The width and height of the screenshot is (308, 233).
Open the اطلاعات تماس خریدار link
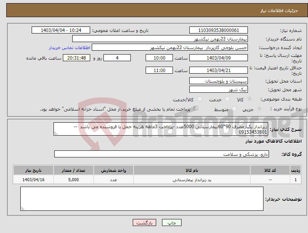coord(69,48)
